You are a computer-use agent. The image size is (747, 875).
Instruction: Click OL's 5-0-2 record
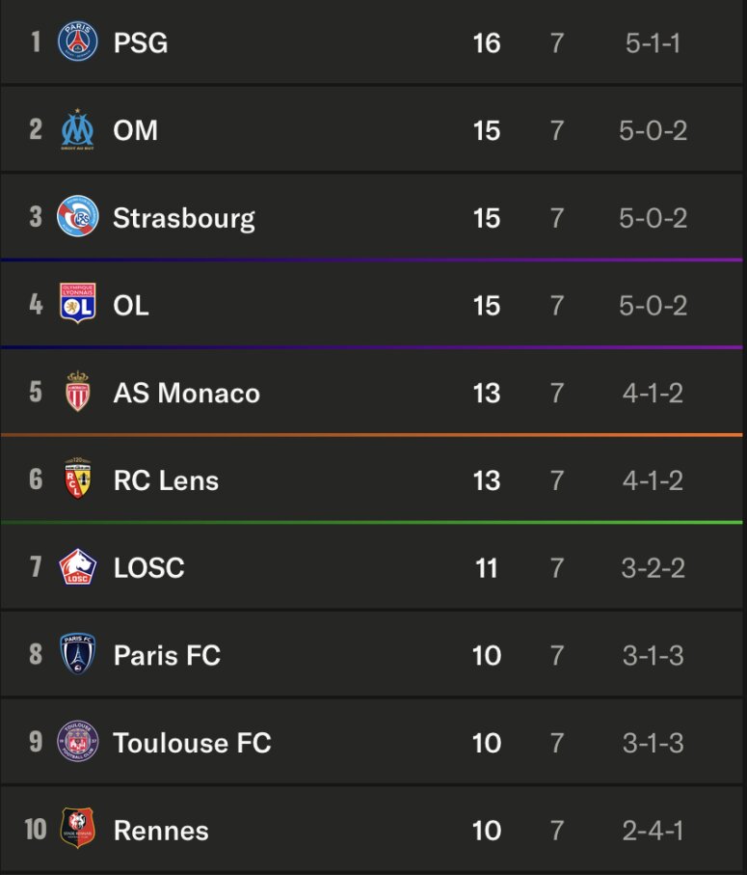[x=653, y=306]
